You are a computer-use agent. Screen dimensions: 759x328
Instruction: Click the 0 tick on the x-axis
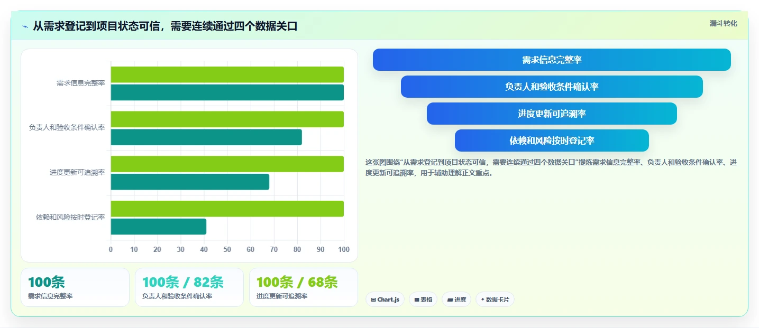[x=111, y=249]
